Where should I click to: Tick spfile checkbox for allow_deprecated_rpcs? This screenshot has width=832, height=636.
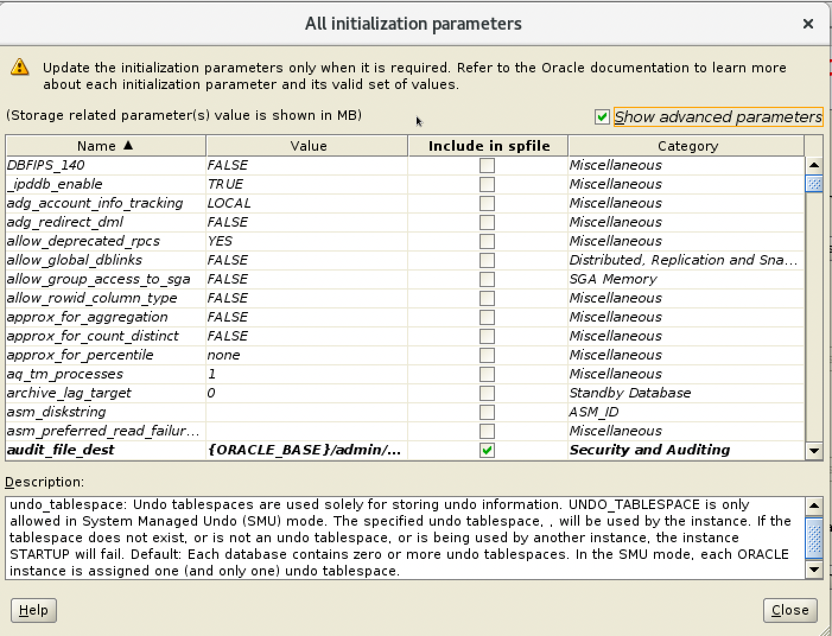click(487, 241)
